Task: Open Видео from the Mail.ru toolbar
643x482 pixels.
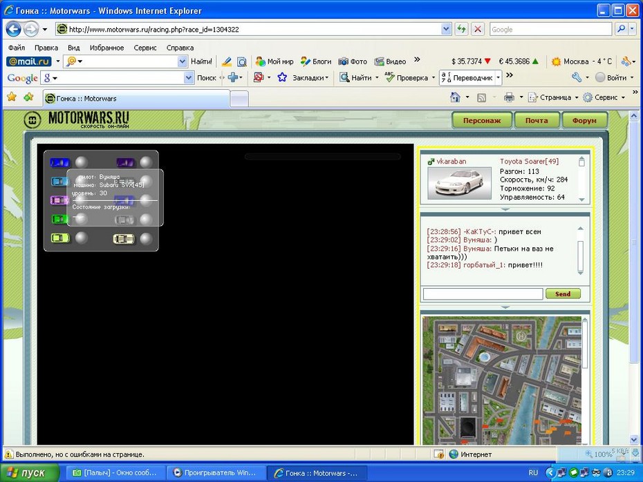Action: click(x=390, y=61)
